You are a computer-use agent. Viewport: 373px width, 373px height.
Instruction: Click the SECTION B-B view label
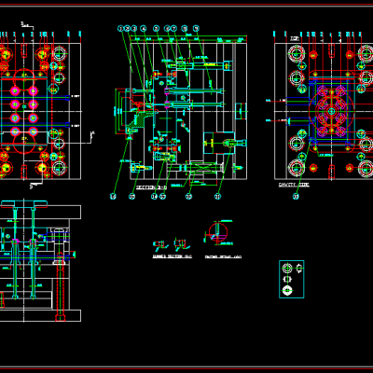pyautogui.click(x=151, y=187)
